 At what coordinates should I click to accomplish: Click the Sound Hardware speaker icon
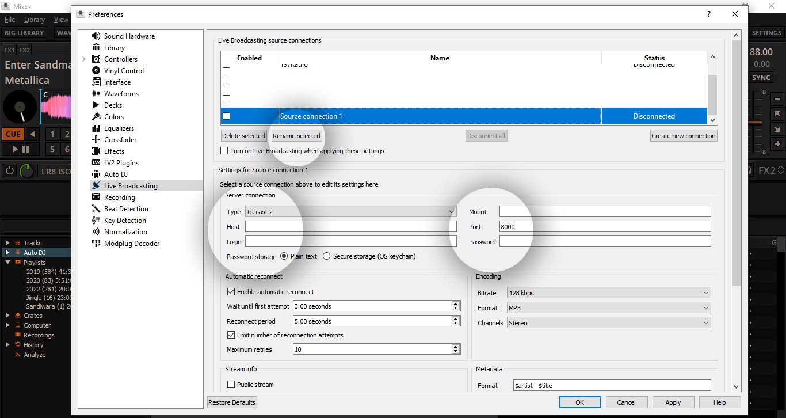pyautogui.click(x=96, y=36)
